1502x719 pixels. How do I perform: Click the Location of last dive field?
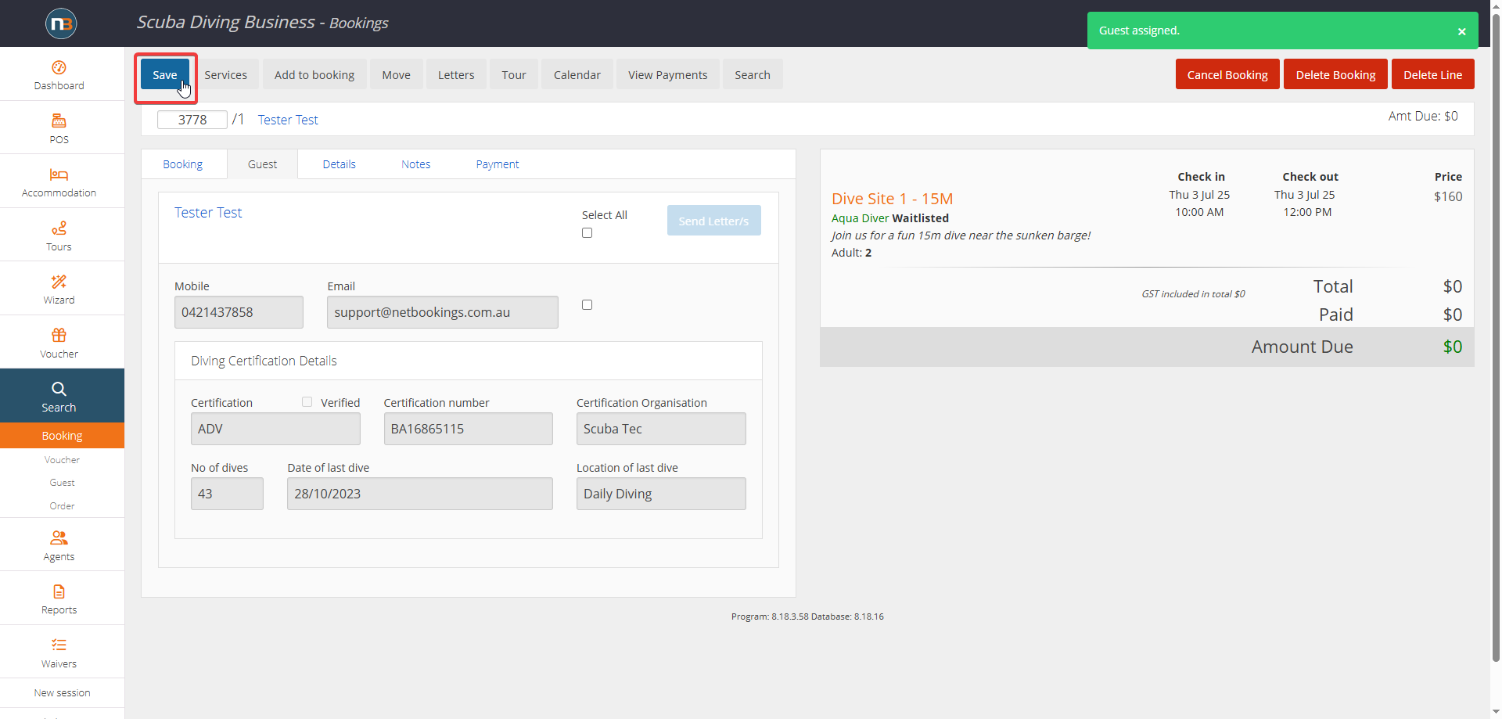click(661, 494)
